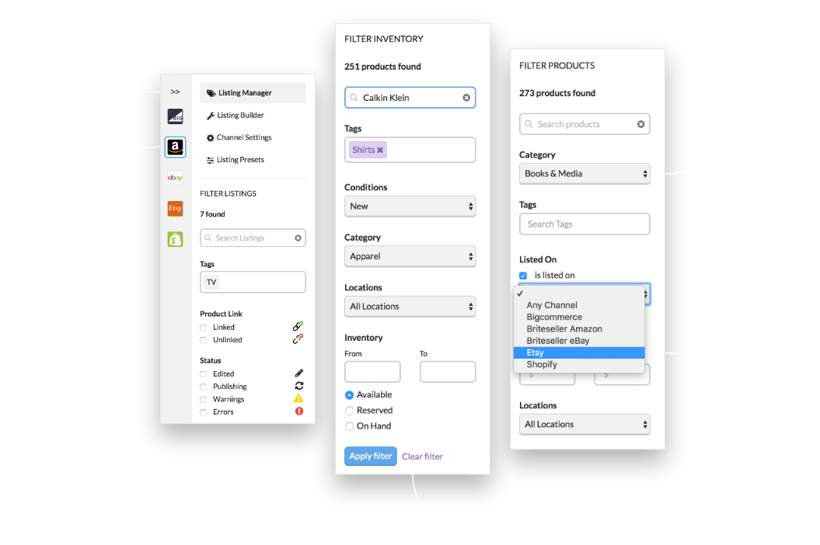Viewport: 820px width, 545px height.
Task: Choose Any Channel from the list
Action: pos(579,305)
